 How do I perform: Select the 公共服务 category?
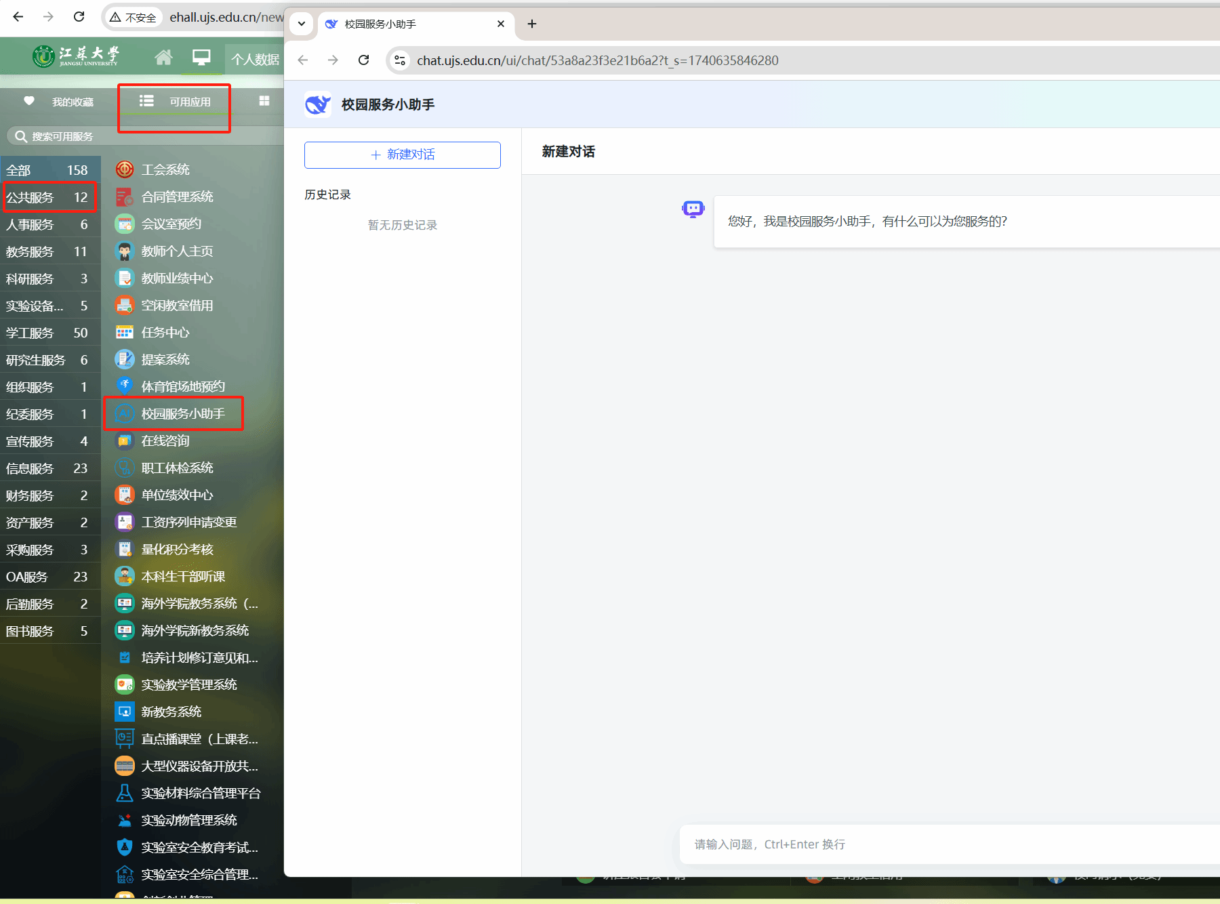tap(47, 197)
